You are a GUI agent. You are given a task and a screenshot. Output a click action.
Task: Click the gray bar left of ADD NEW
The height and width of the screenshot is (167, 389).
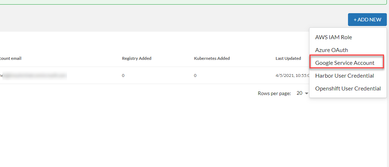point(171,20)
